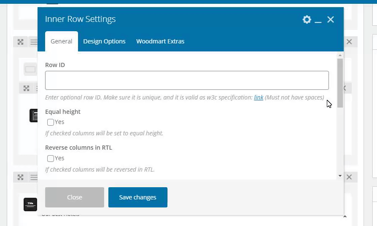Select the General tab

62,41
